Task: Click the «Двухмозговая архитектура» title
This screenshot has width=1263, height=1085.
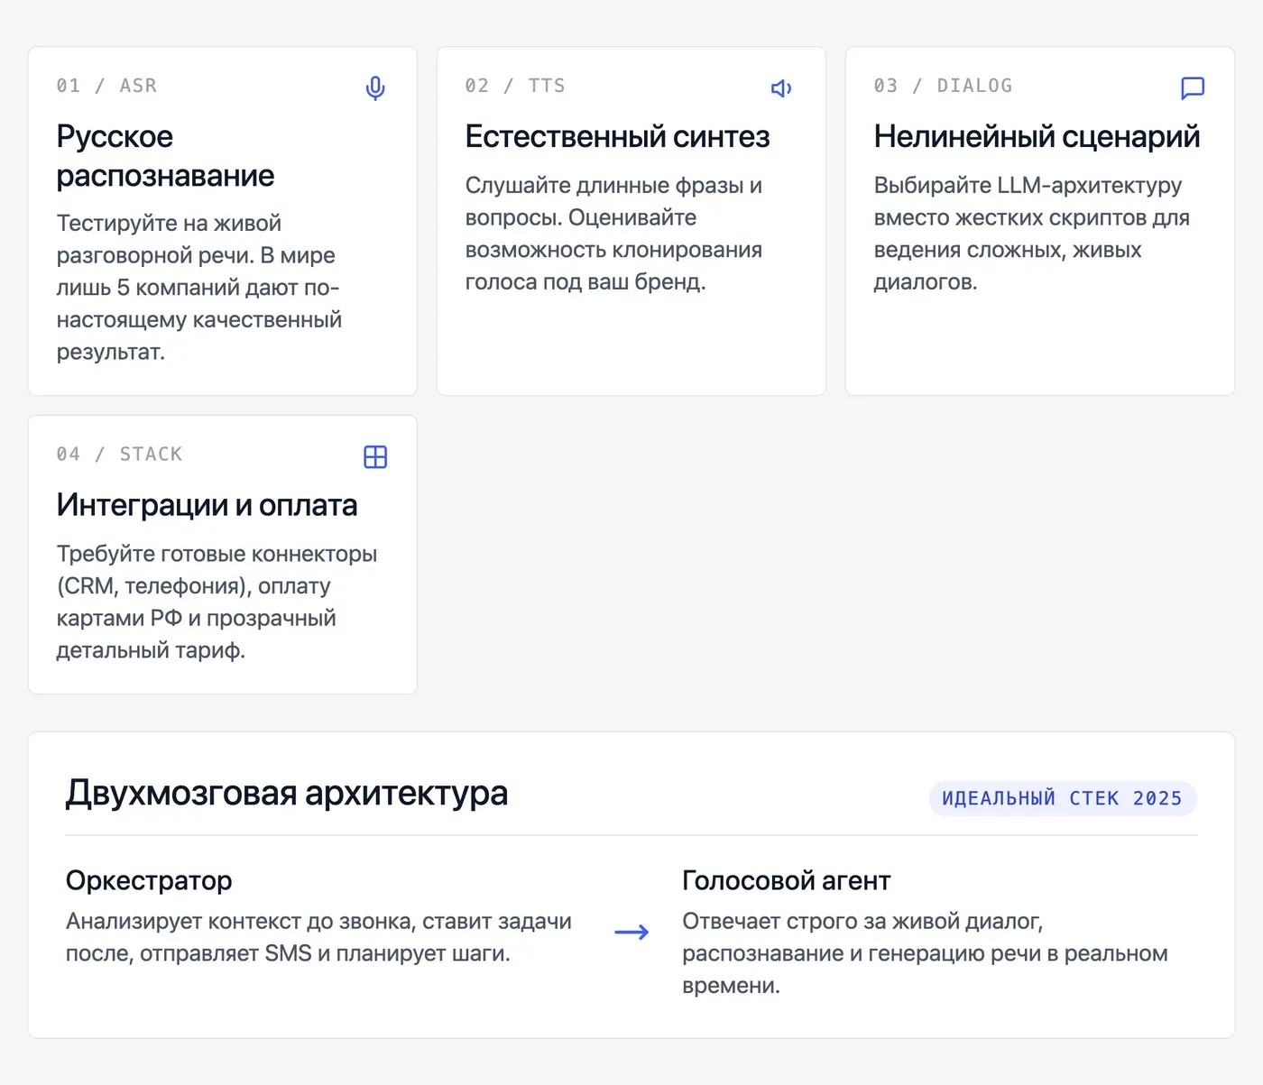Action: (287, 793)
